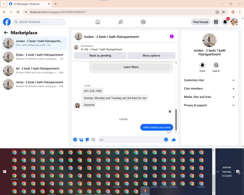This screenshot has height=195, width=244.
Task: Click the Mark as pending button
Action: (x=100, y=56)
